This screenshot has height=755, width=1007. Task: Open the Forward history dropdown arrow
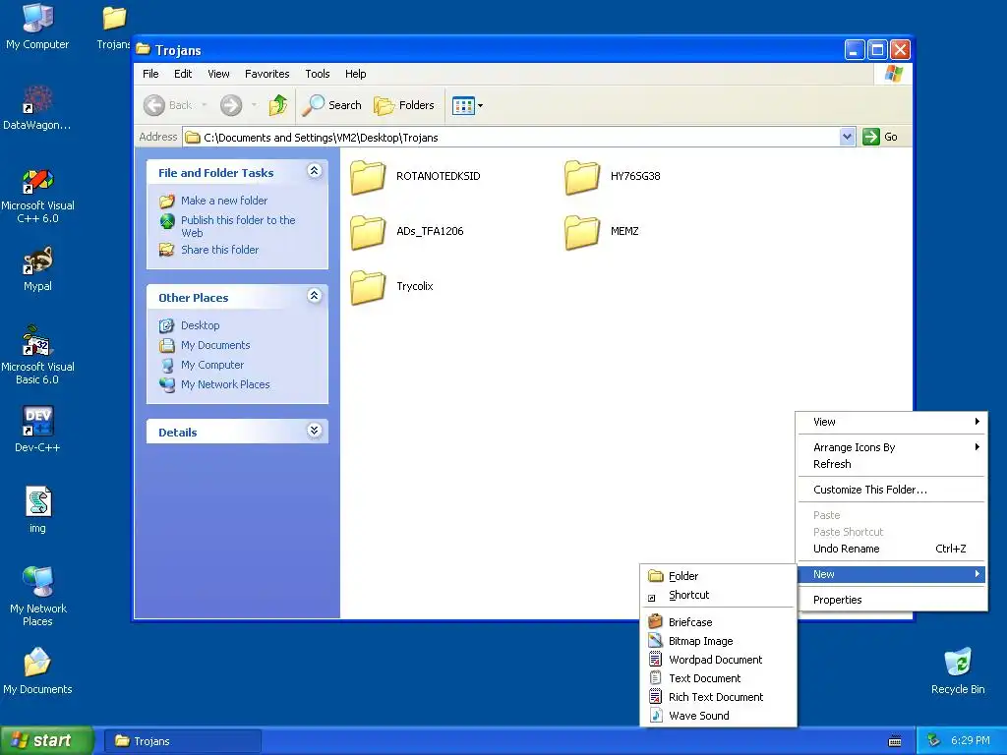254,104
